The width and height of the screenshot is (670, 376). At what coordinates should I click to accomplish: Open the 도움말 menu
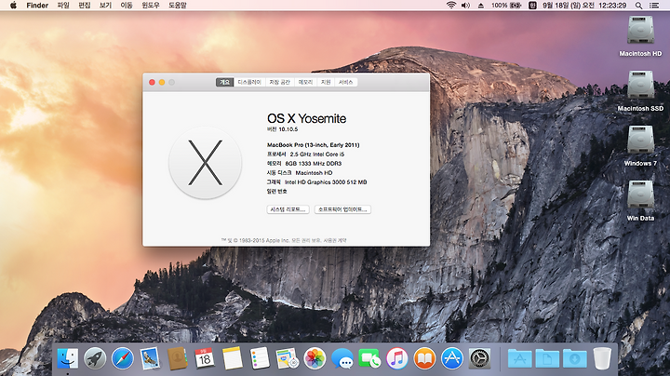click(178, 6)
